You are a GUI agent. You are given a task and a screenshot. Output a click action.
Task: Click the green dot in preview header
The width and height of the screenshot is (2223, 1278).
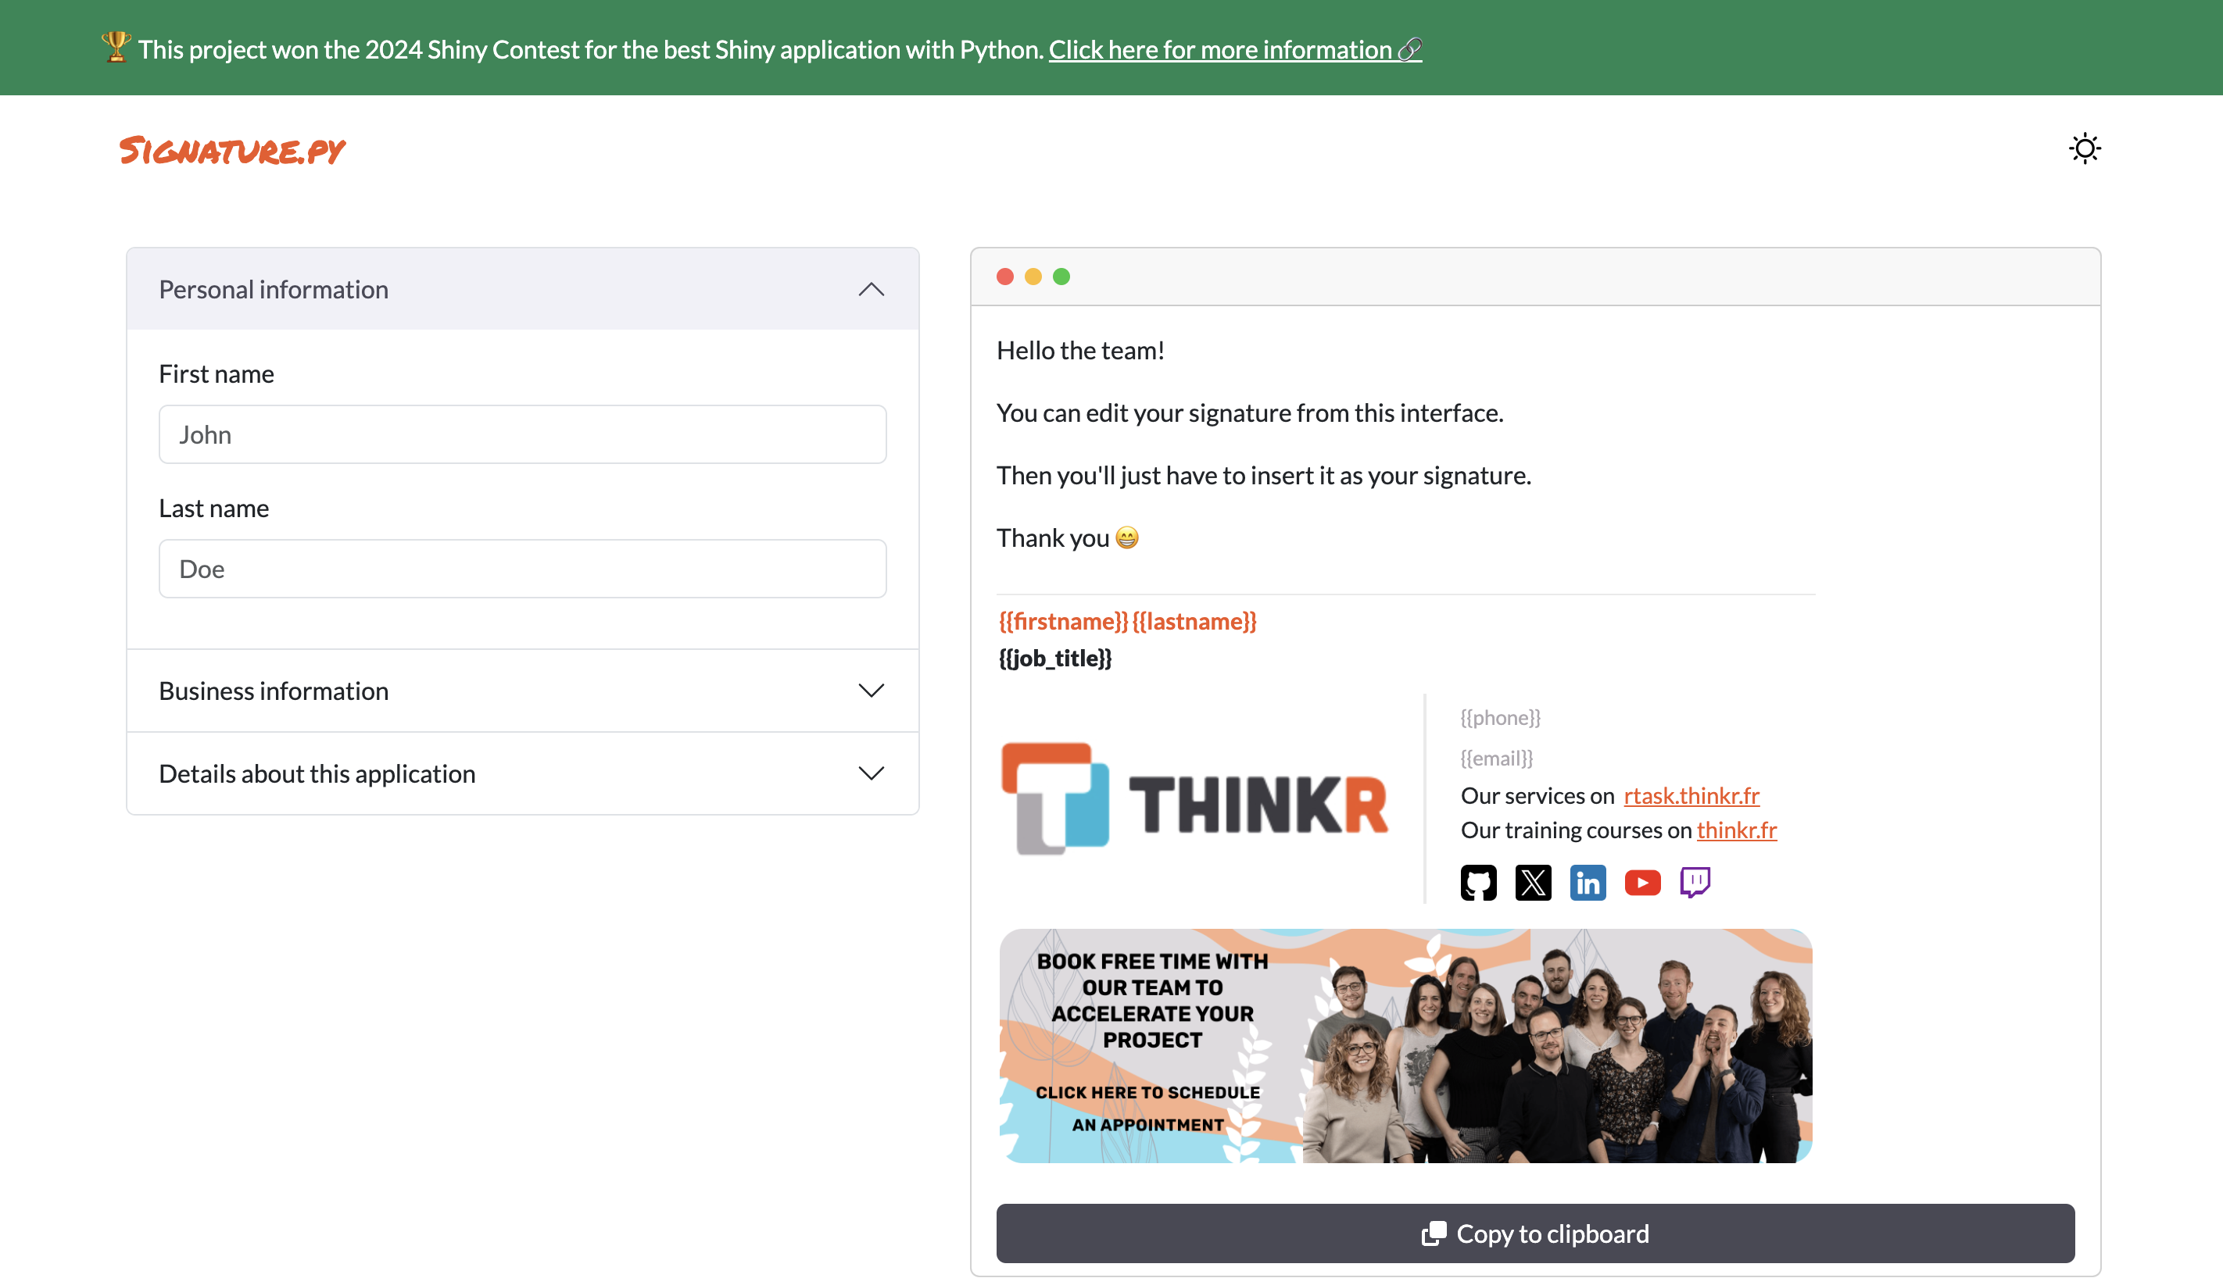click(1061, 277)
